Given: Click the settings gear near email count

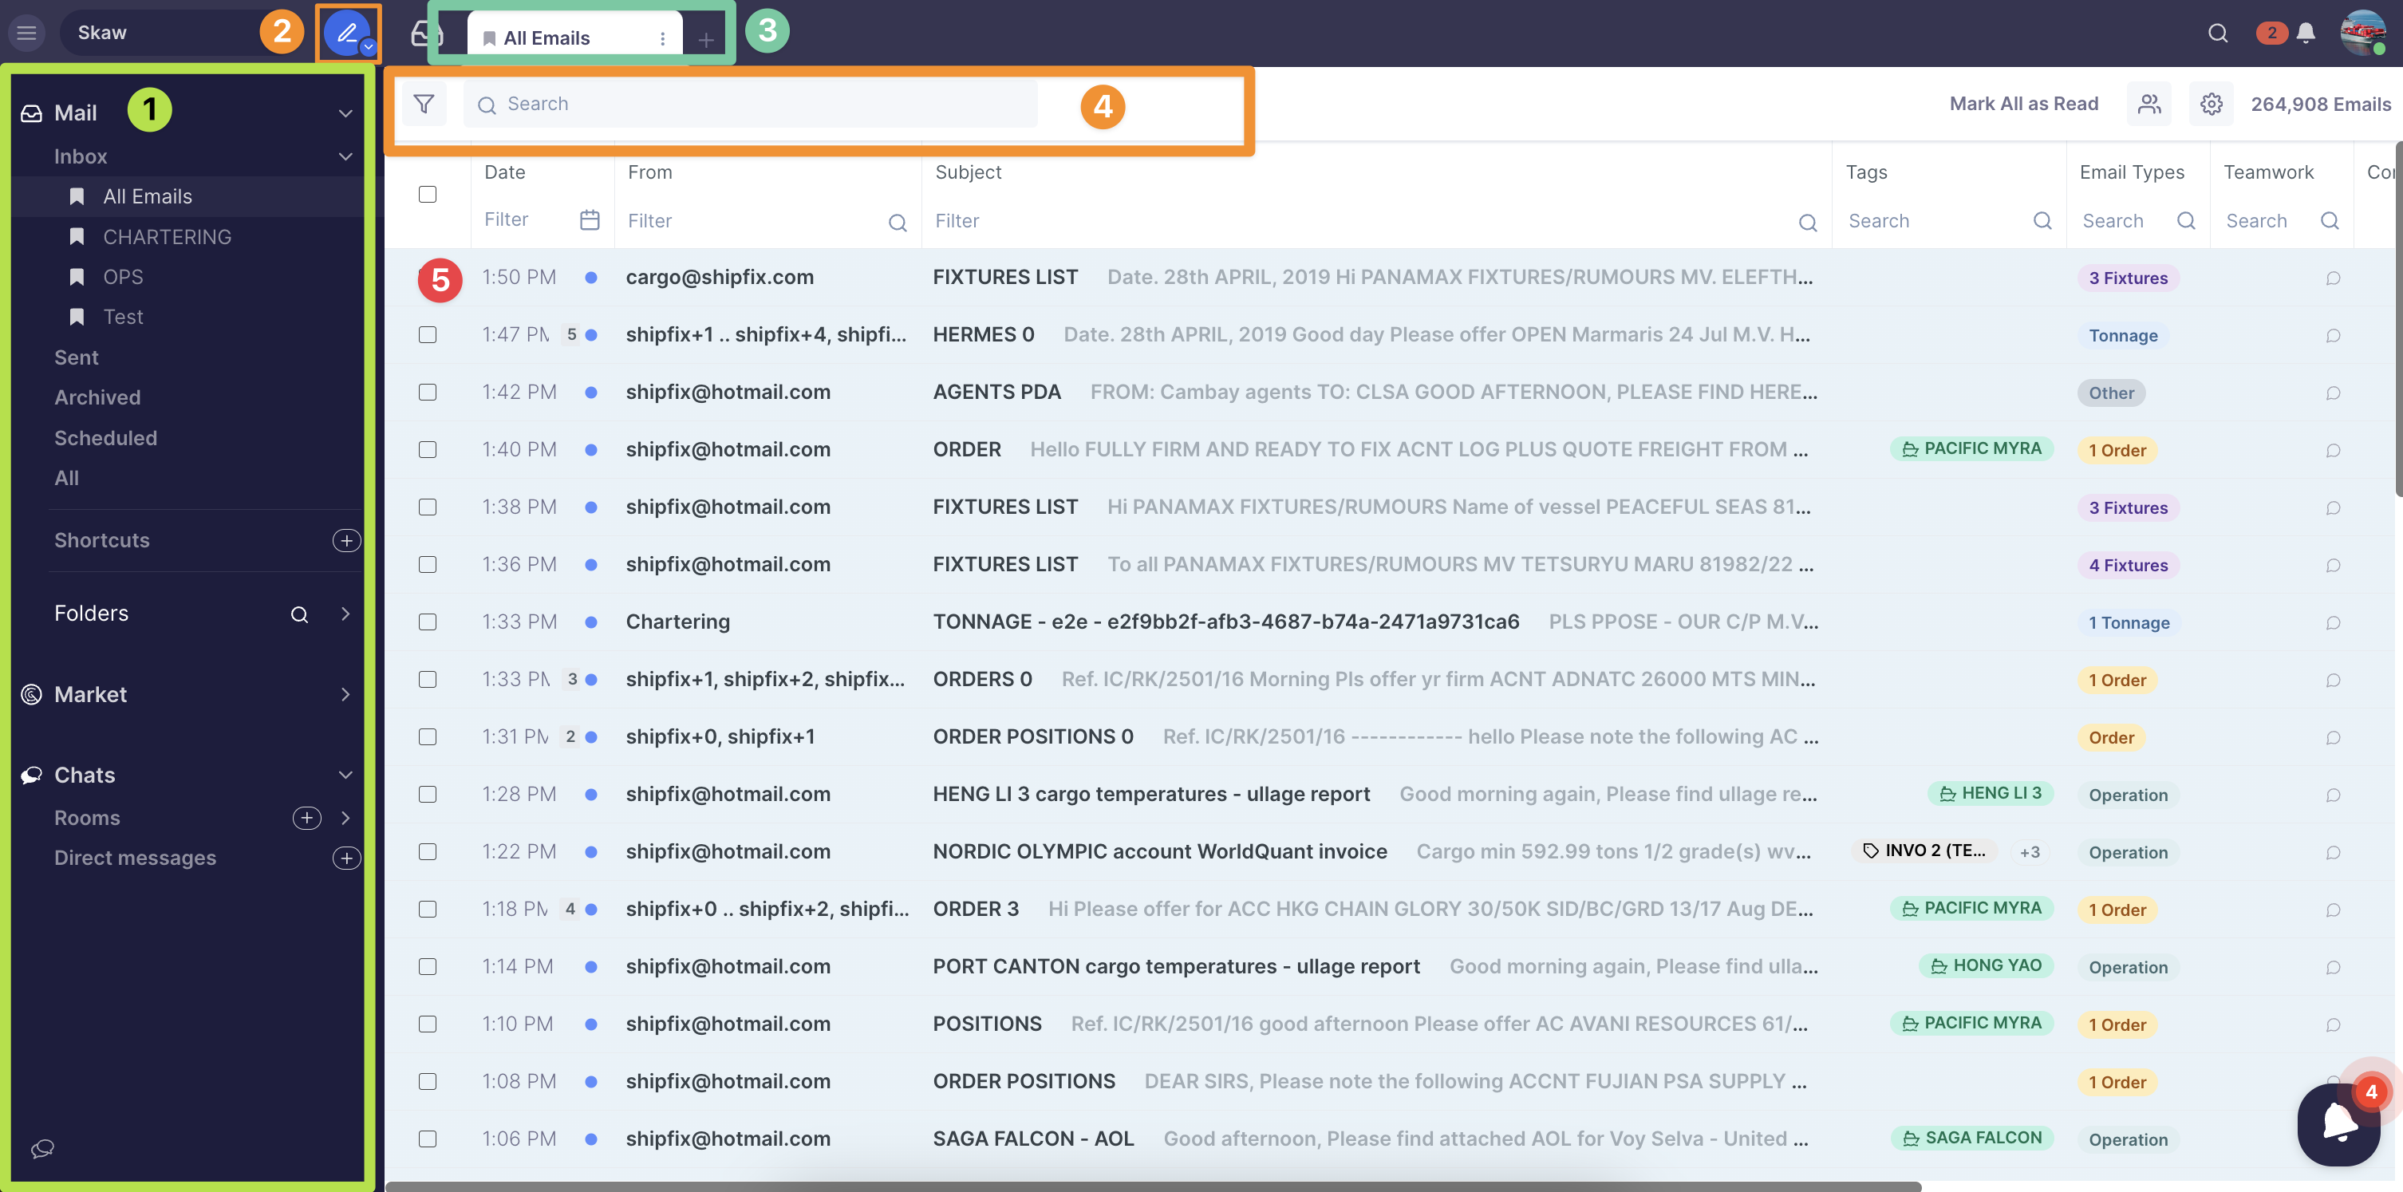Looking at the screenshot, I should pyautogui.click(x=2211, y=104).
